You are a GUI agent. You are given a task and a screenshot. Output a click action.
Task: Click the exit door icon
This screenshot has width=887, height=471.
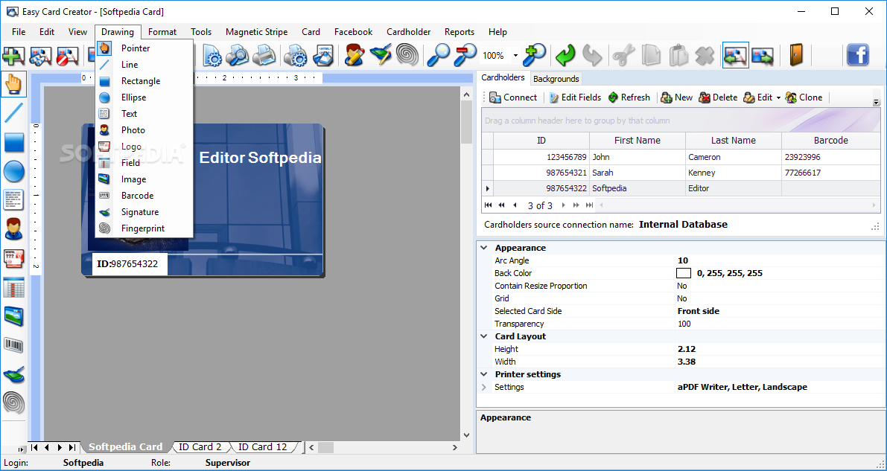[796, 55]
